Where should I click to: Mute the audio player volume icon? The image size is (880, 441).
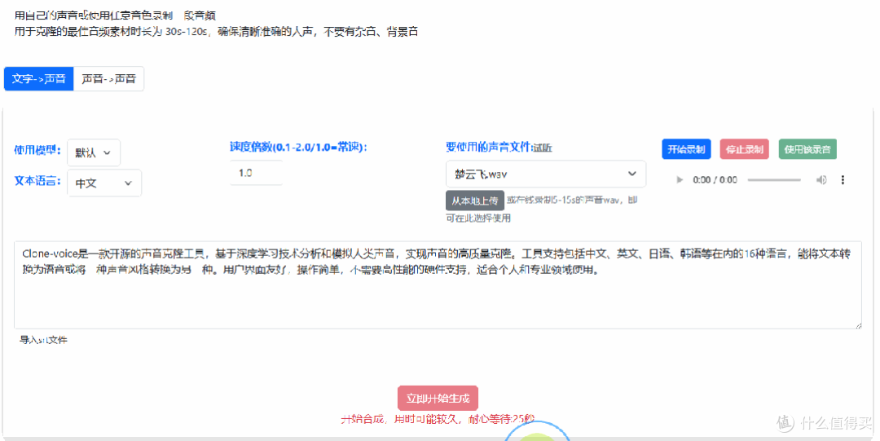coord(821,180)
